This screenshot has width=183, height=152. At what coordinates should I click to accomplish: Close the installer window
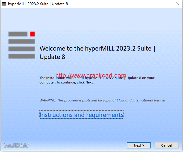click(x=178, y=4)
